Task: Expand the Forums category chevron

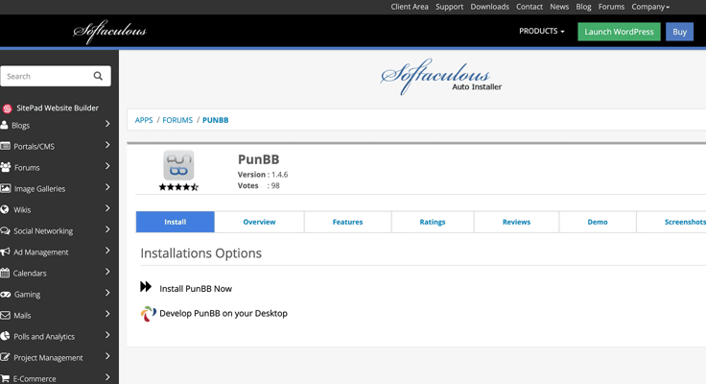Action: [107, 166]
